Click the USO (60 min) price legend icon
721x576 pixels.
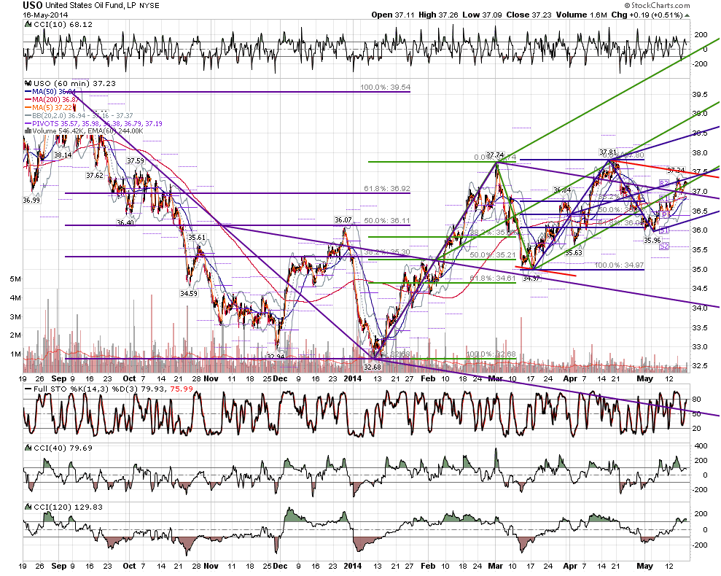(x=27, y=83)
